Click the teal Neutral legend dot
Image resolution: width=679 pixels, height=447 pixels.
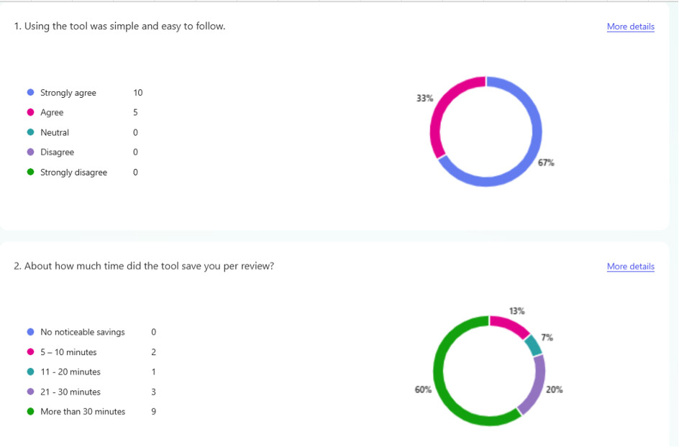coord(30,132)
